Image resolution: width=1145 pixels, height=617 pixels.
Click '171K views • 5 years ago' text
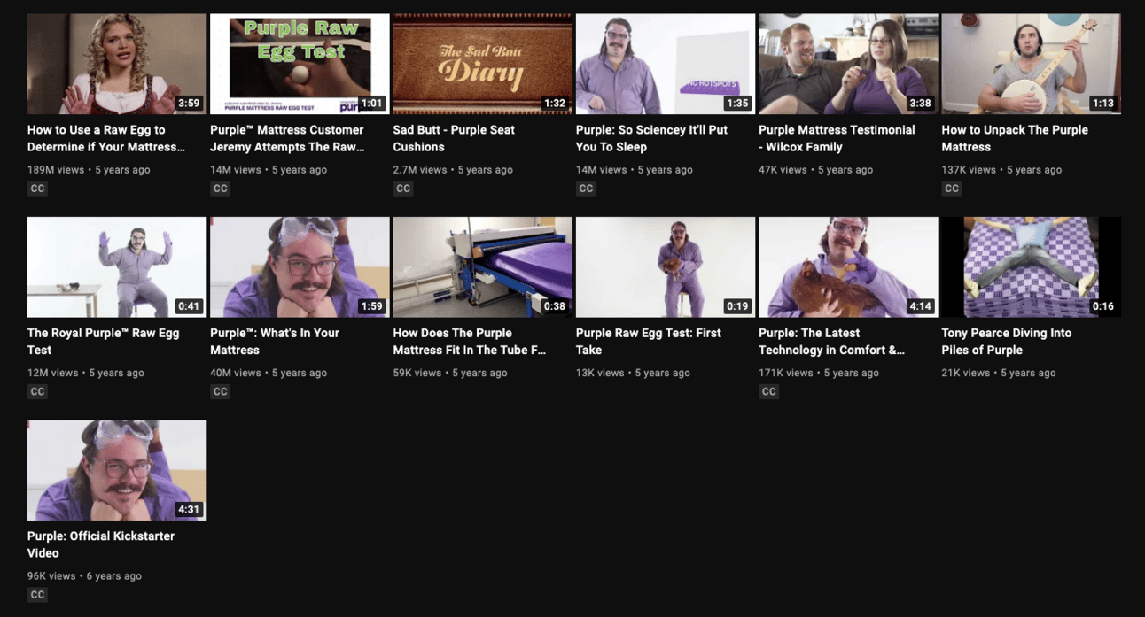point(819,373)
